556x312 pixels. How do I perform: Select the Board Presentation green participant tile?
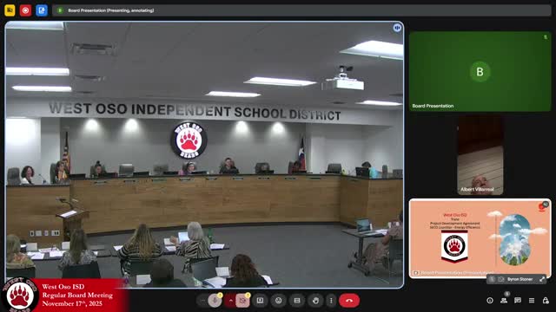point(480,71)
